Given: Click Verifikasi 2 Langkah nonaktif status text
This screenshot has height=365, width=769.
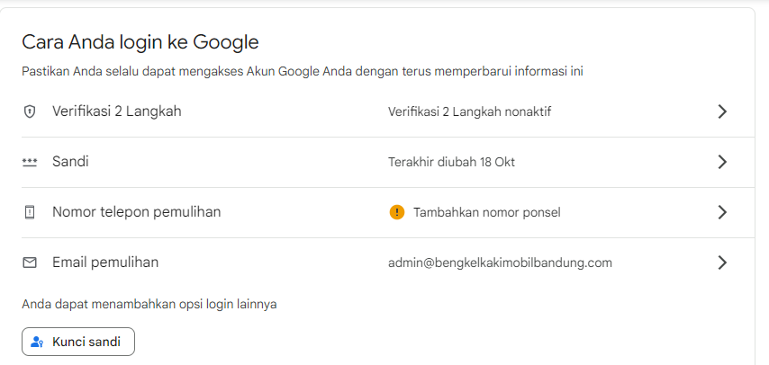Looking at the screenshot, I should pos(469,112).
